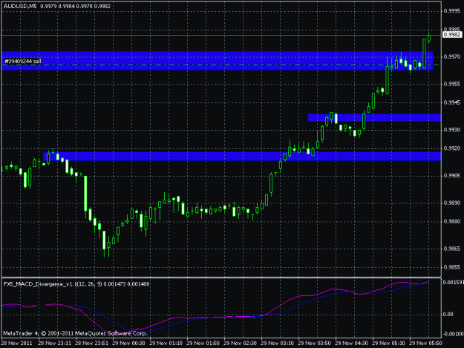Click the 0.9920 price scale label

coord(452,148)
